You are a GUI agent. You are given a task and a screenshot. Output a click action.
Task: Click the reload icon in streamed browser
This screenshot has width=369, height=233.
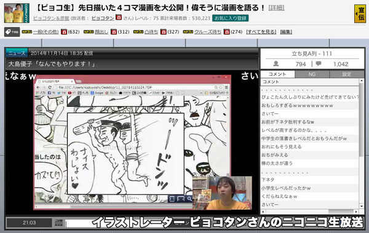pyautogui.click(x=50, y=87)
